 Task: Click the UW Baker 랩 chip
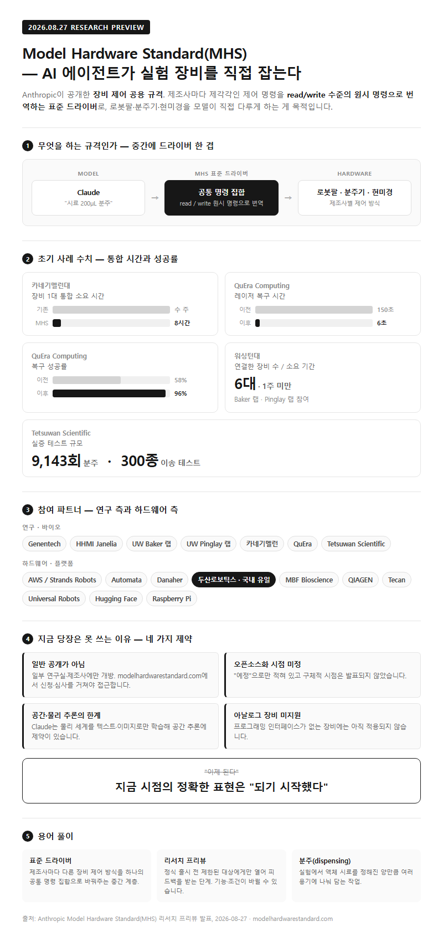(152, 544)
